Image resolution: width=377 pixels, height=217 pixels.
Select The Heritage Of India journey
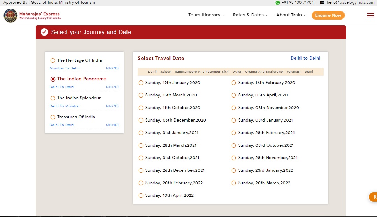pyautogui.click(x=53, y=60)
